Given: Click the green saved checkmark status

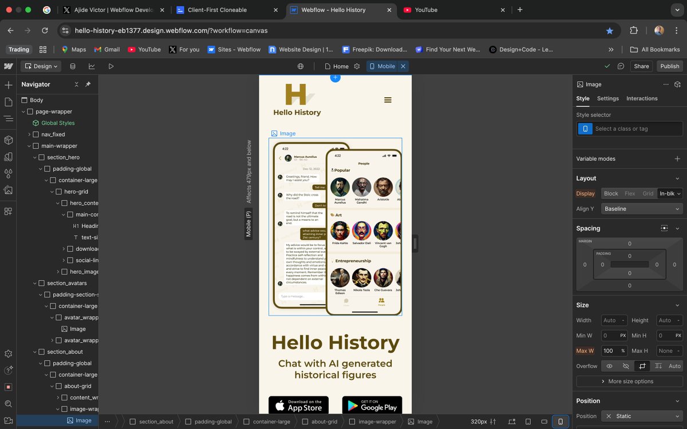Looking at the screenshot, I should tap(607, 66).
